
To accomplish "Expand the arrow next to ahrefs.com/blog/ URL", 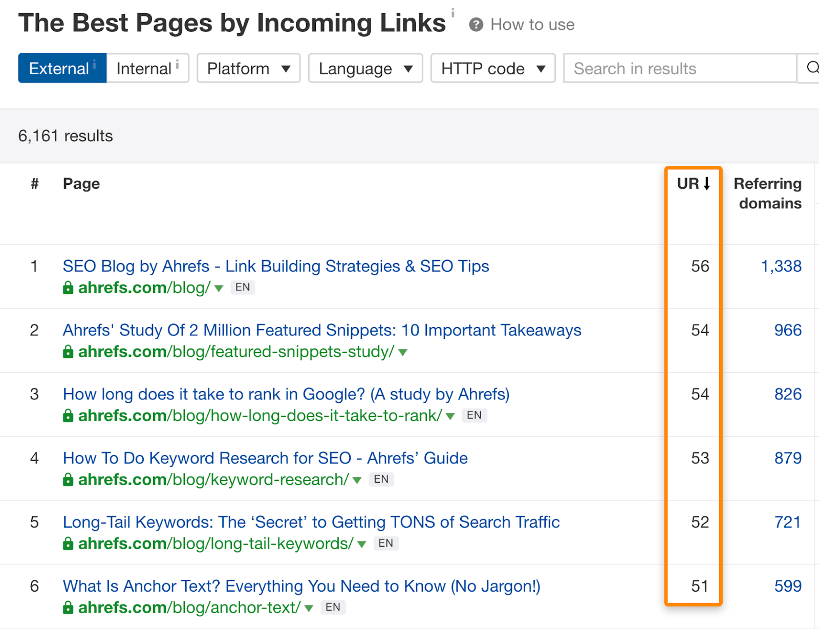I will click(x=219, y=289).
